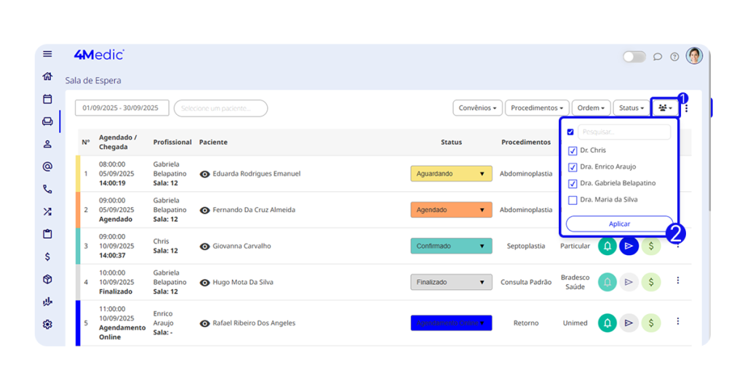Click bell notification for Giovanna Carvalho

tap(607, 246)
